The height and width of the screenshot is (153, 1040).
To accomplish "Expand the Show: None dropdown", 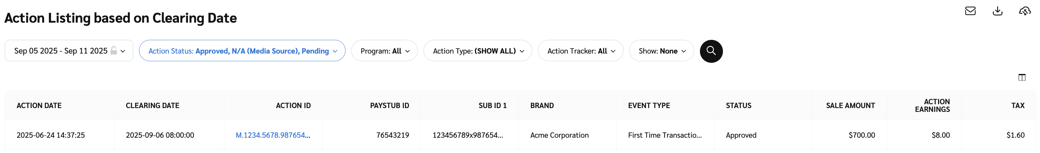I will pos(661,51).
